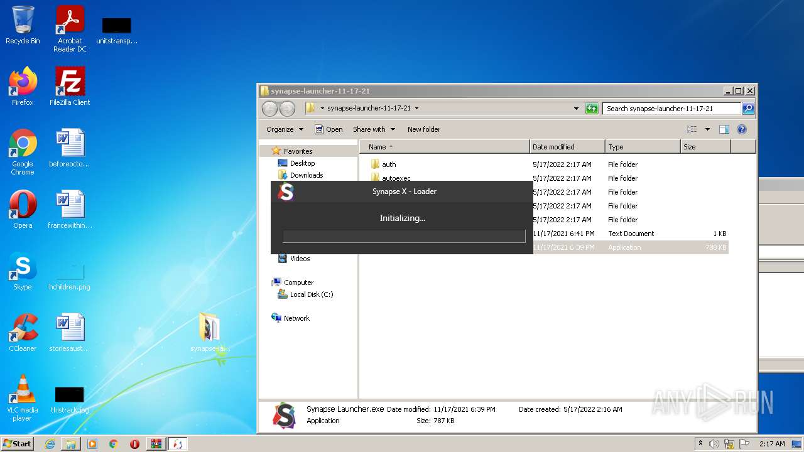Open the Recycle Bin desktop icon
Screen dimensions: 804x452
tap(23, 25)
